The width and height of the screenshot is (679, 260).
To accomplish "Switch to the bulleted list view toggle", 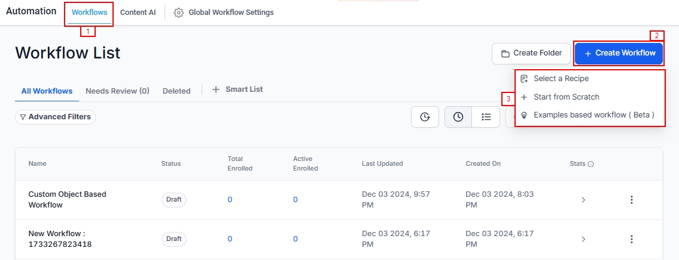I will click(x=486, y=117).
